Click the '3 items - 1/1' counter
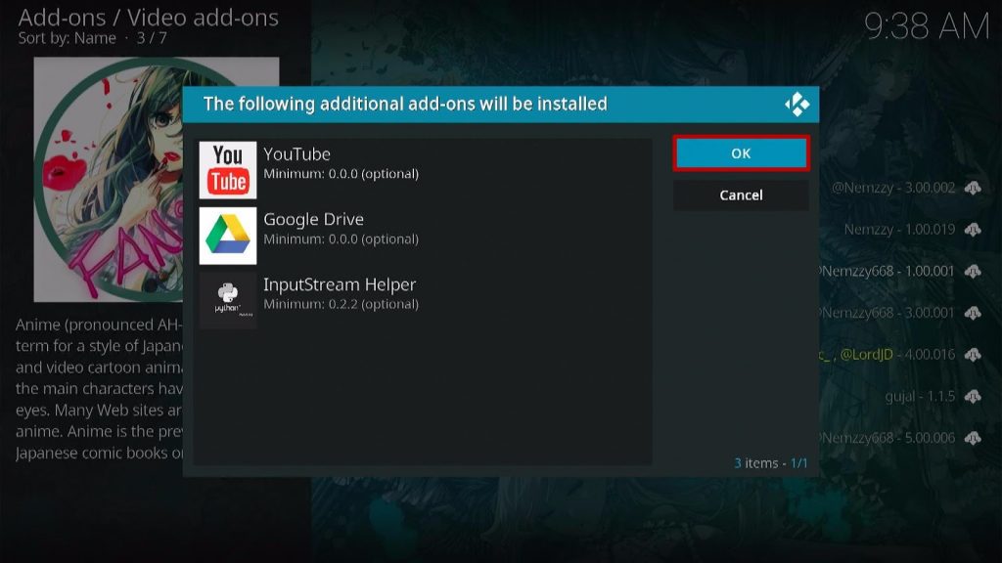The width and height of the screenshot is (1002, 563). pos(771,462)
